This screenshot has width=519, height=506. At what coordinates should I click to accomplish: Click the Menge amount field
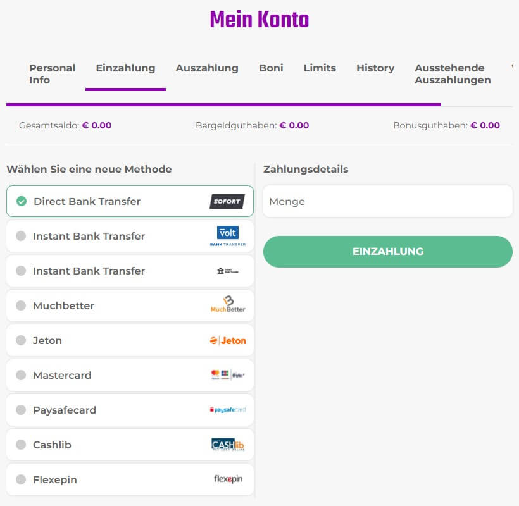click(x=388, y=201)
